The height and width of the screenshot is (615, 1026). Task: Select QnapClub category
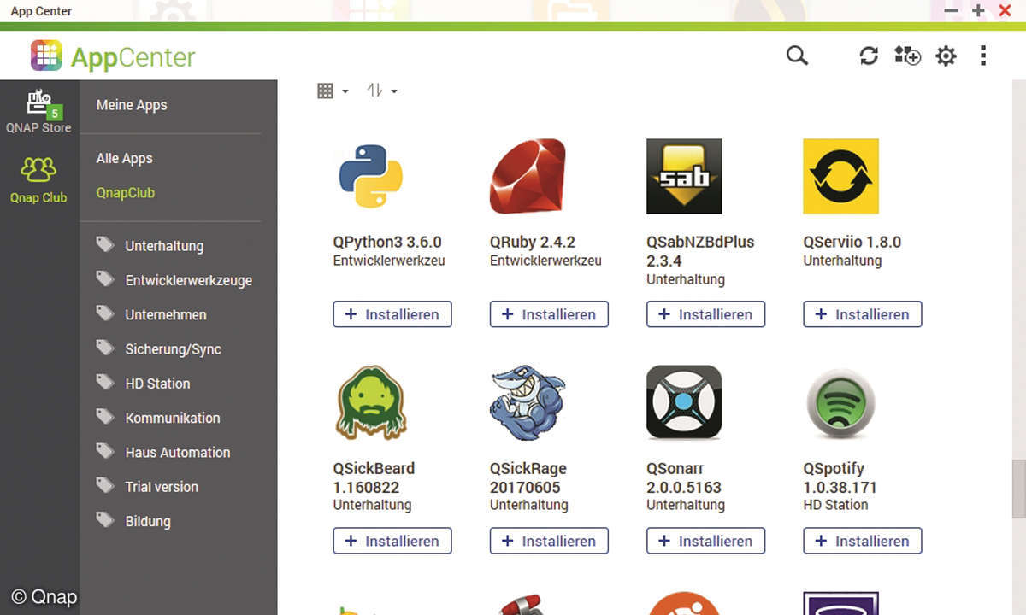(126, 193)
